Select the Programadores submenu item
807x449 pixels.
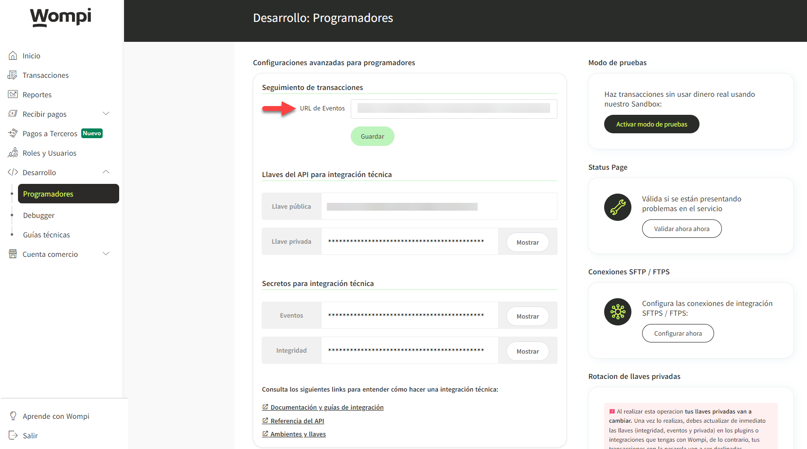pos(69,194)
